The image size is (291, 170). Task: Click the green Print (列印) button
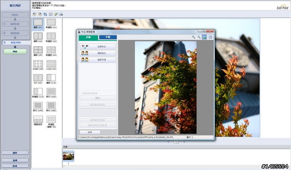coord(15,52)
